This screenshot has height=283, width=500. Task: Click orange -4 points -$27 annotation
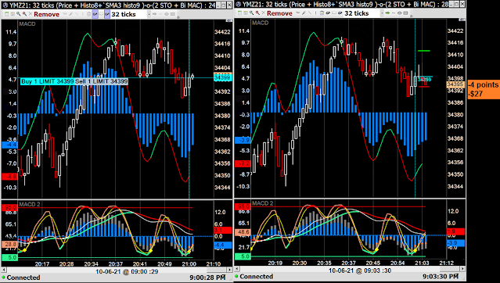pos(484,89)
